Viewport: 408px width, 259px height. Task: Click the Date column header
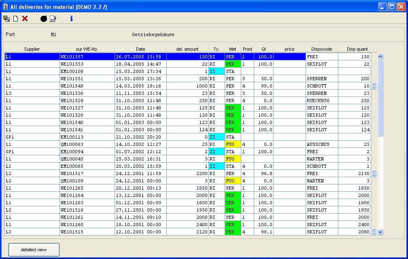[140, 49]
